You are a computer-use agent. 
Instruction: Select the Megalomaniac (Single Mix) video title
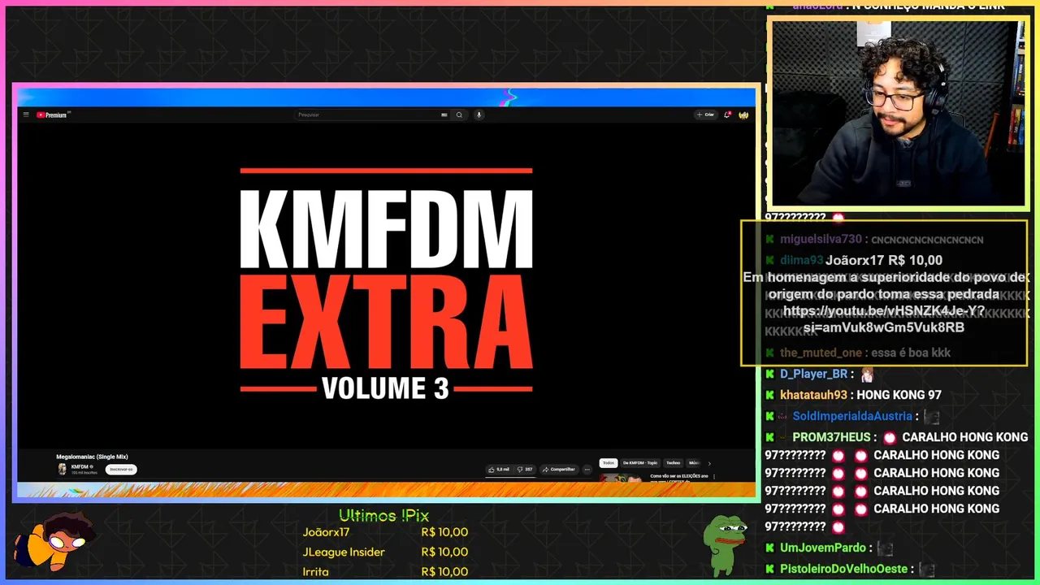92,457
